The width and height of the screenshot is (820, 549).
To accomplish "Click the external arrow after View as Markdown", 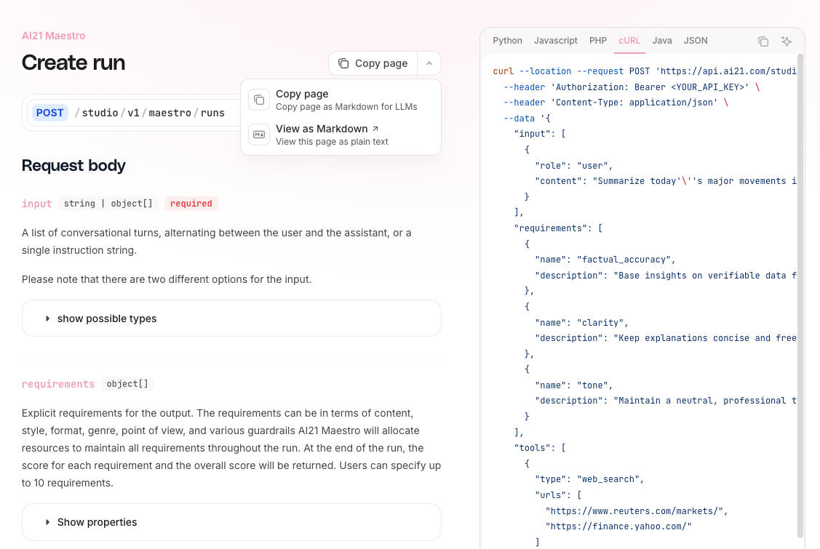I will pyautogui.click(x=375, y=129).
